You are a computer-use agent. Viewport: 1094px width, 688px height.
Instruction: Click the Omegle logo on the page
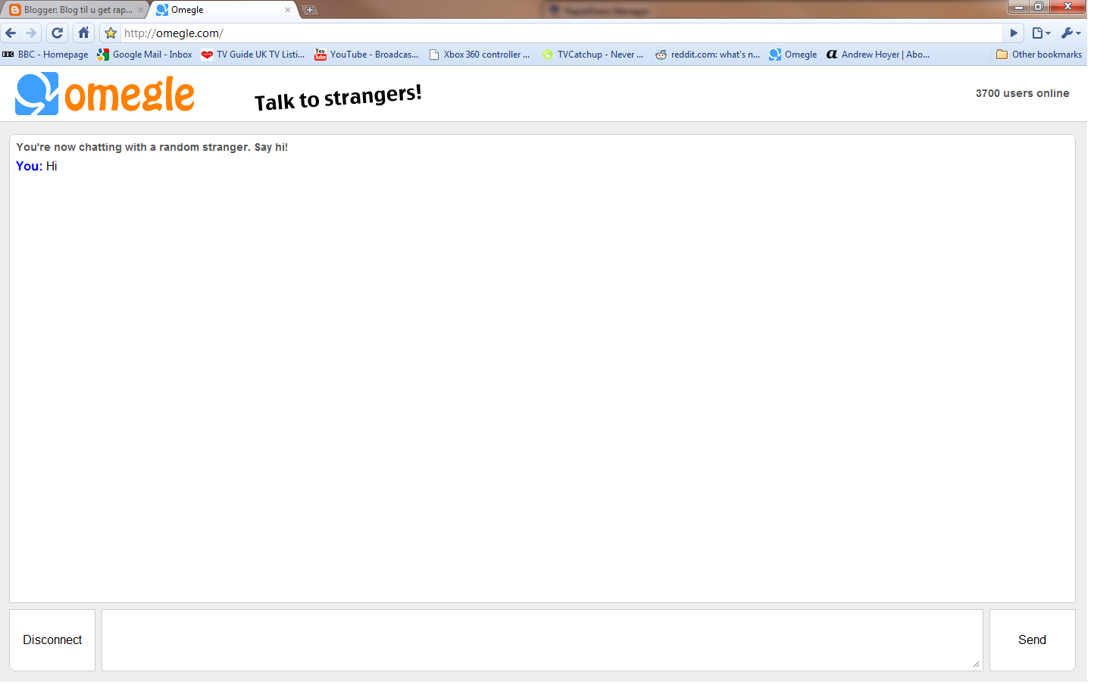coord(105,94)
